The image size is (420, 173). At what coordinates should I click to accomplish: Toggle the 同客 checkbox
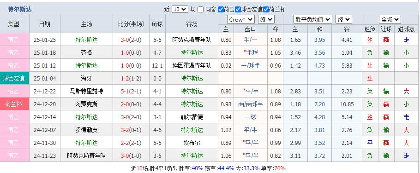point(201,10)
